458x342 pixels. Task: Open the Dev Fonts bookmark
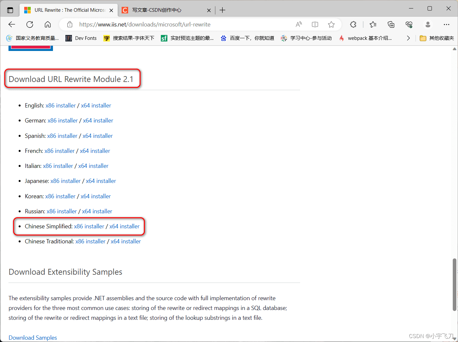81,38
